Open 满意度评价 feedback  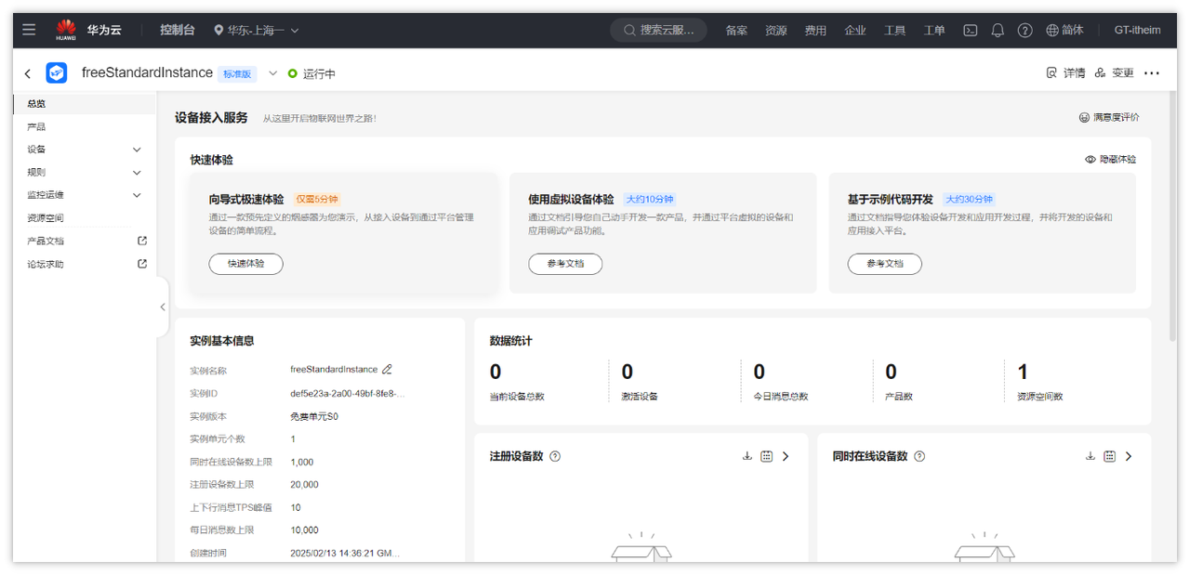click(1109, 117)
